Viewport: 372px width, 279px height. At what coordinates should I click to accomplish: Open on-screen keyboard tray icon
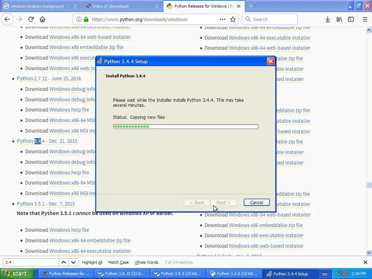(325, 274)
